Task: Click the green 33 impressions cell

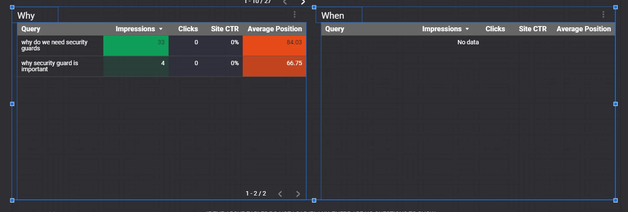Action: pos(136,46)
